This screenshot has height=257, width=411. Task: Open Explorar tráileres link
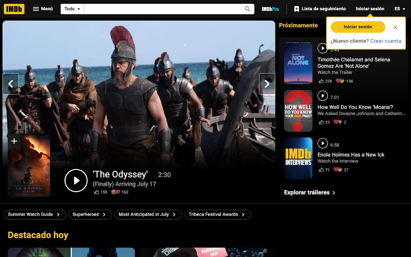coord(310,193)
